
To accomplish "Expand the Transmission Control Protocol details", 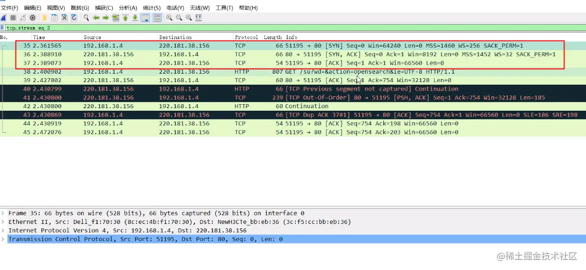I will point(3,239).
